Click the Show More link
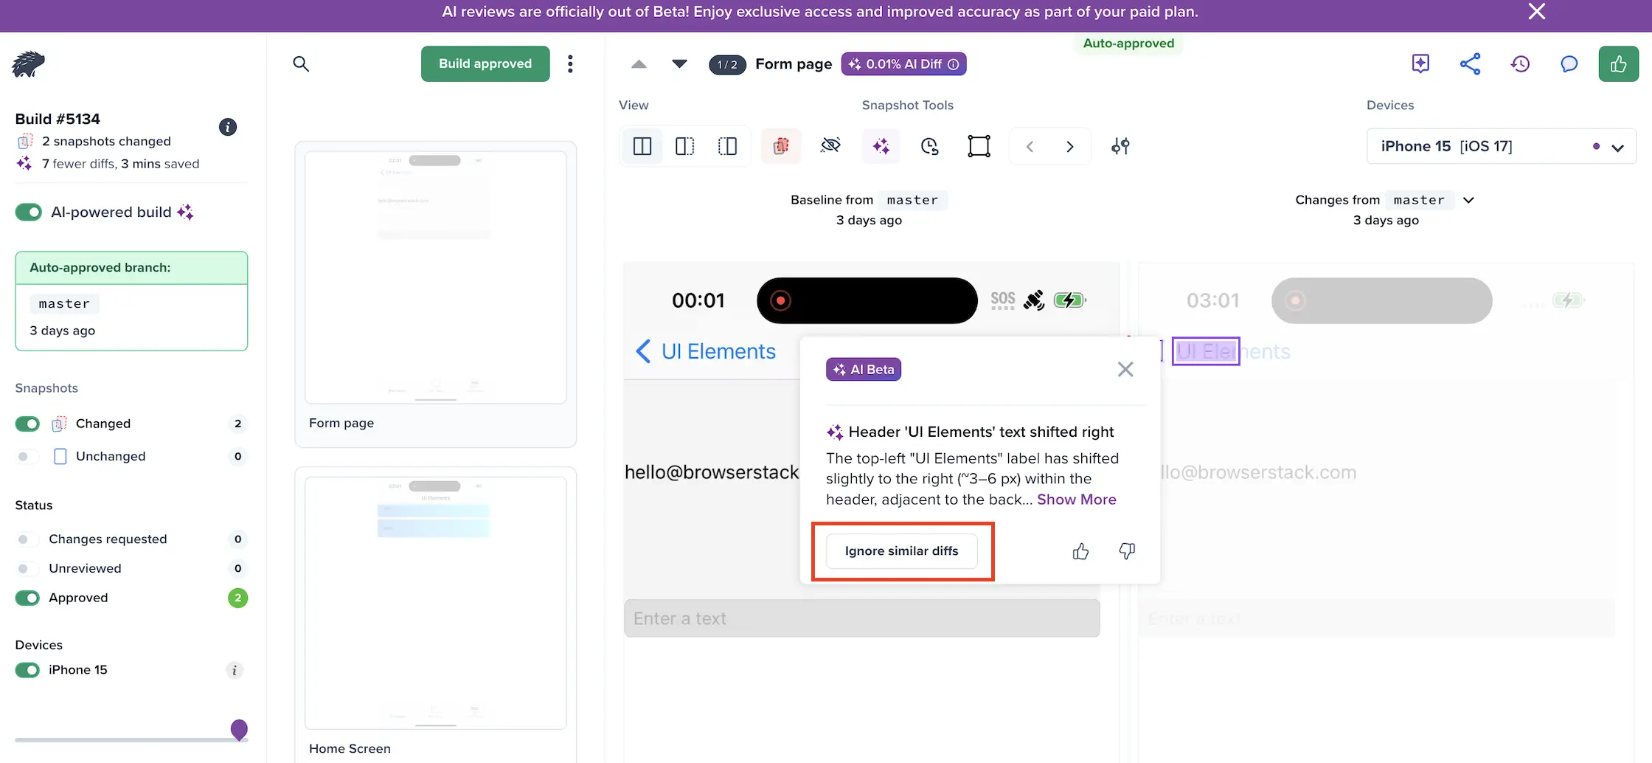 pyautogui.click(x=1076, y=500)
